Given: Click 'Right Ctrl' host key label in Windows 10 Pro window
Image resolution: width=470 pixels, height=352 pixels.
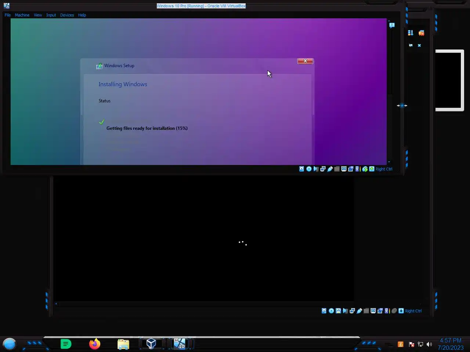Looking at the screenshot, I should click(x=384, y=169).
